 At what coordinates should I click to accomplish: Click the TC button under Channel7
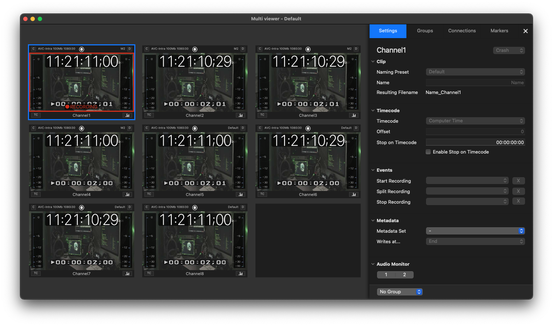click(36, 273)
